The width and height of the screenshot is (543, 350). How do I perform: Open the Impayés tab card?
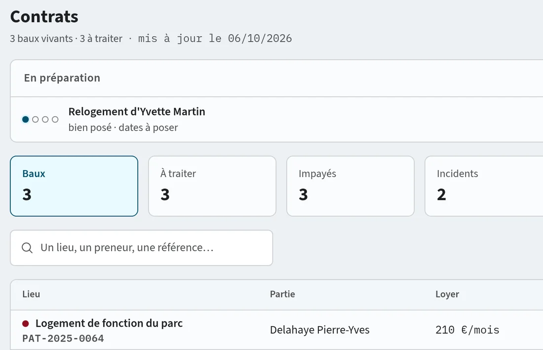350,186
